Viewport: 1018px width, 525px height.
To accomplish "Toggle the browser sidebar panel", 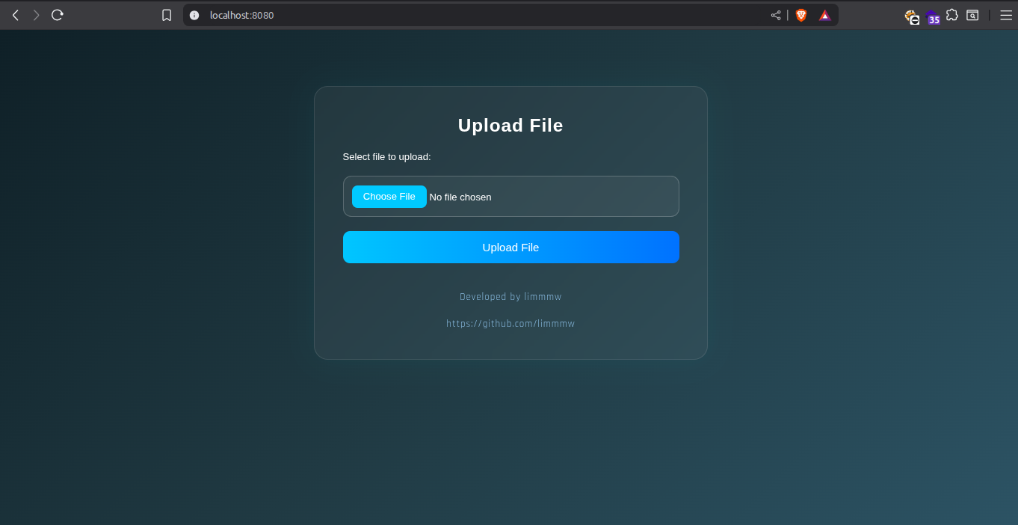I will click(x=972, y=15).
